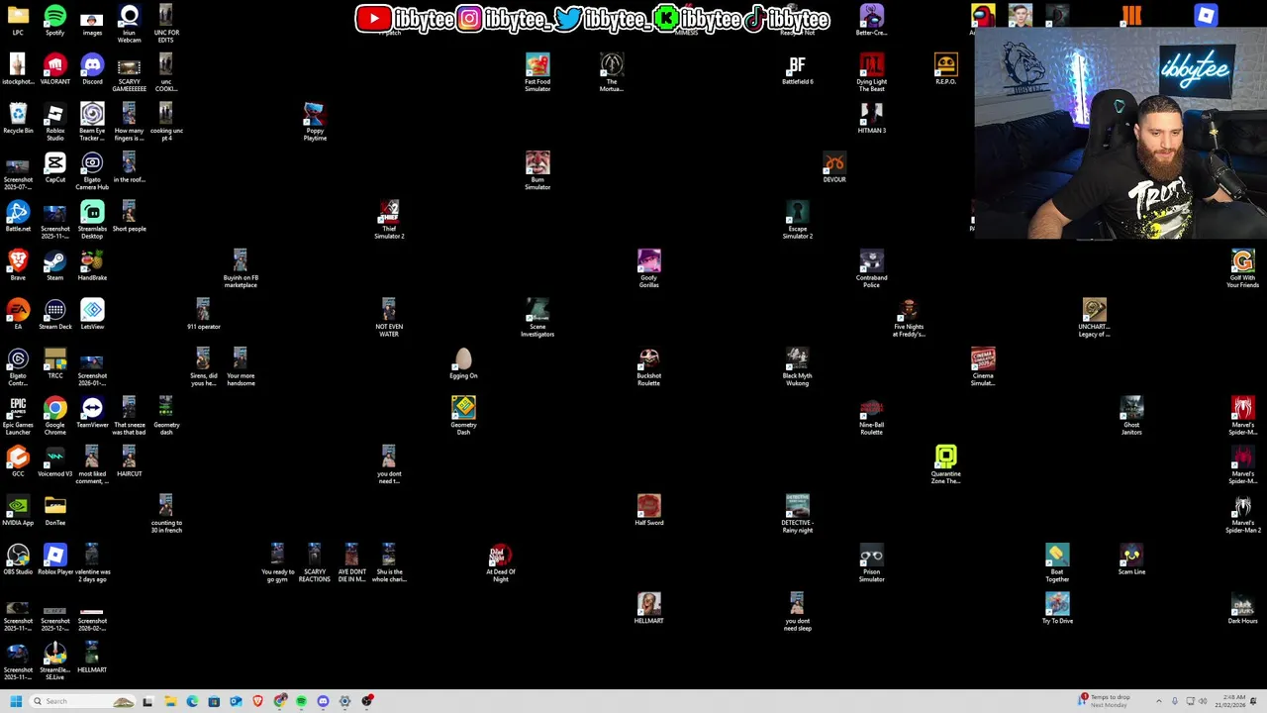Open Elgato Camera Hub shortcut
The width and height of the screenshot is (1267, 713).
click(92, 170)
